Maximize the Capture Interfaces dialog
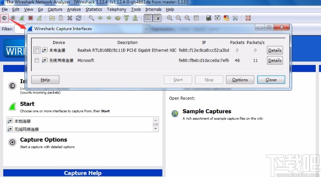Screen dimensions: 321x177 [x=269, y=27]
